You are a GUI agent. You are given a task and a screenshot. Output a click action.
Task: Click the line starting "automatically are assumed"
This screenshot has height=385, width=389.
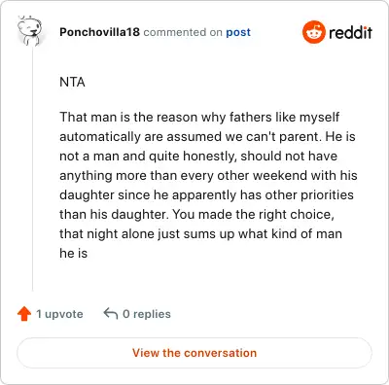(207, 136)
